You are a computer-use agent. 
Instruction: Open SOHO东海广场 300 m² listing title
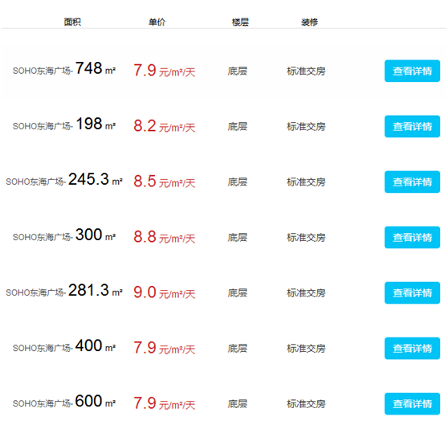click(64, 235)
